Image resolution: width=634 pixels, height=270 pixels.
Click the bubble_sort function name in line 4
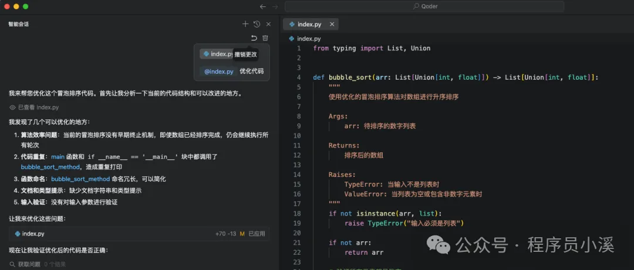point(350,77)
